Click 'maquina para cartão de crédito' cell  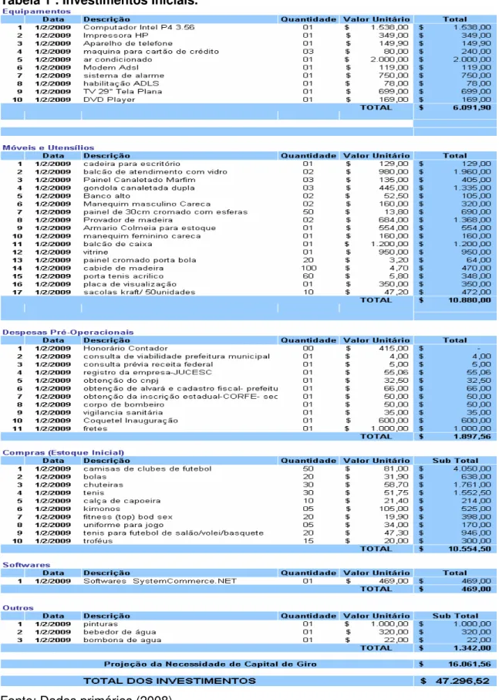pos(150,52)
